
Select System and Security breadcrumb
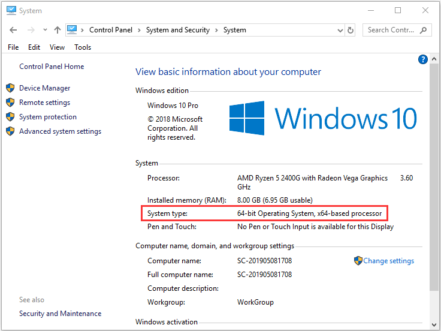(x=178, y=30)
